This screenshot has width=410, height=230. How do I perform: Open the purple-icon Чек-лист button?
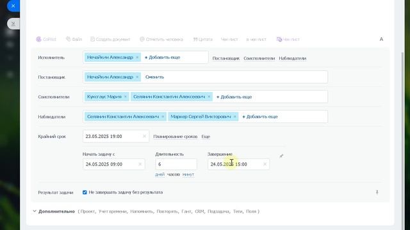tap(288, 40)
